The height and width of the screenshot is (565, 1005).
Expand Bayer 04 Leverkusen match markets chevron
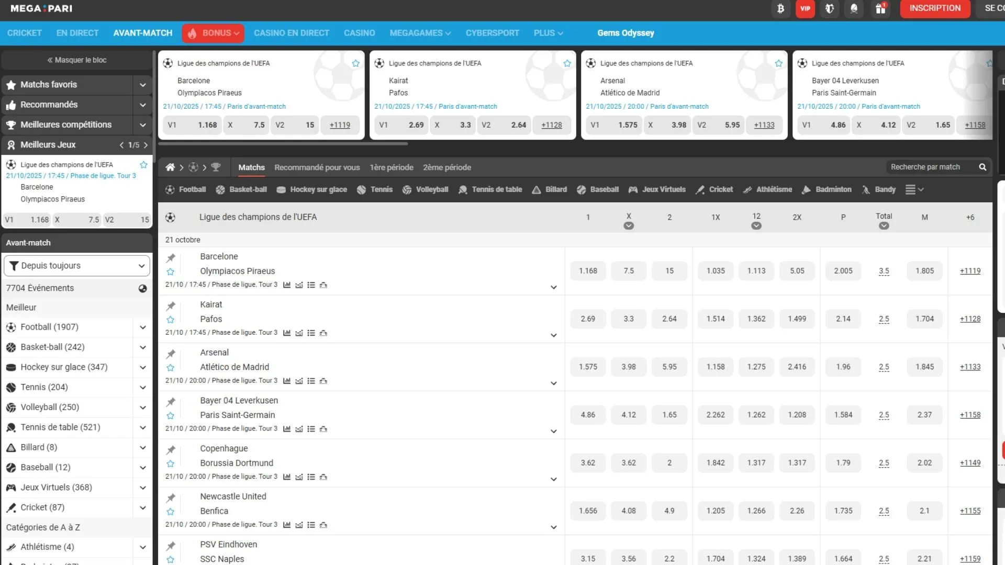(x=553, y=432)
